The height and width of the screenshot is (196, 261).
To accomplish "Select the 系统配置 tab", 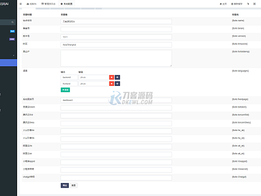I will point(66,4).
